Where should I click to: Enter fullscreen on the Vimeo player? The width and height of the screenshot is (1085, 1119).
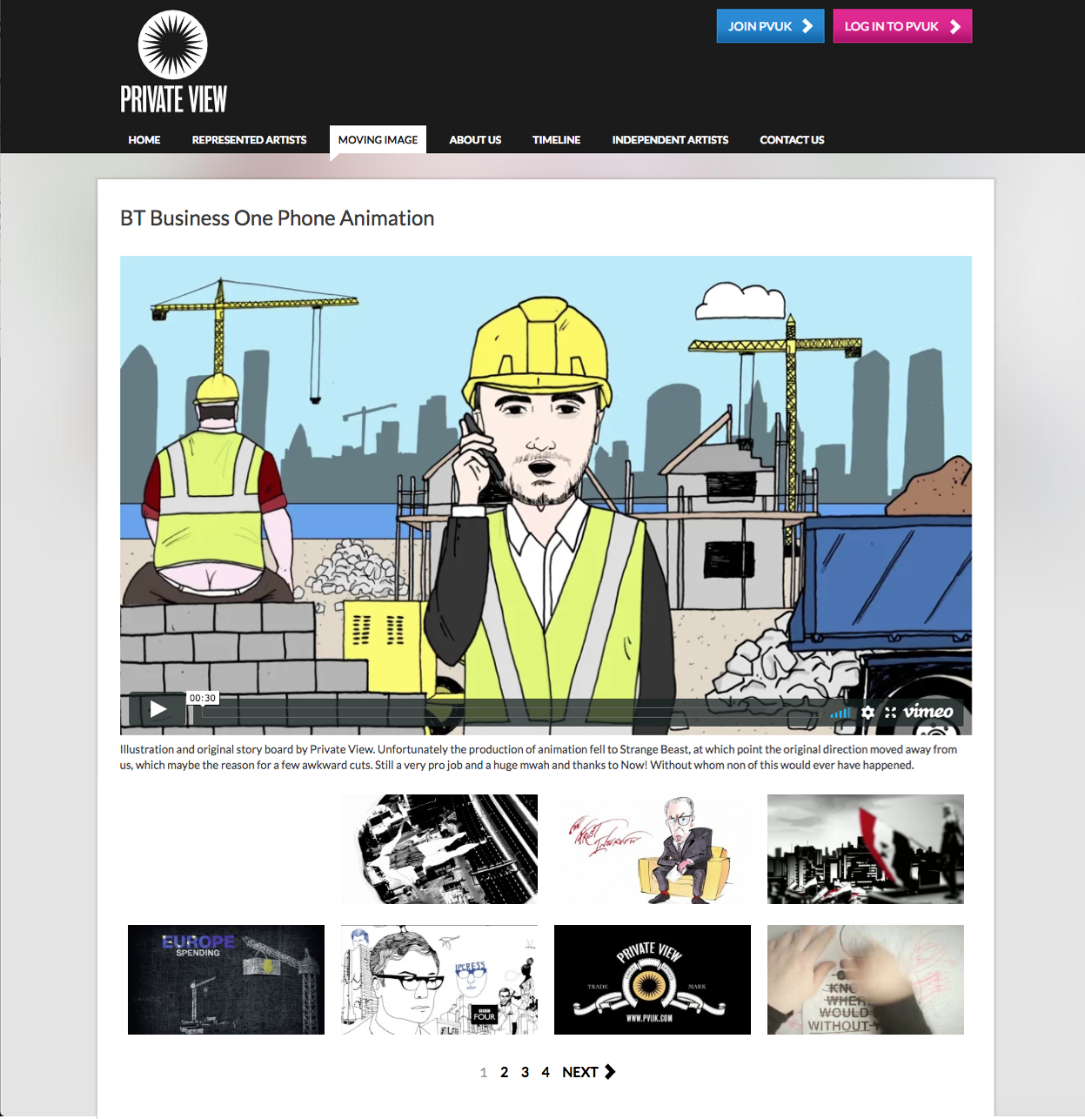tap(890, 713)
